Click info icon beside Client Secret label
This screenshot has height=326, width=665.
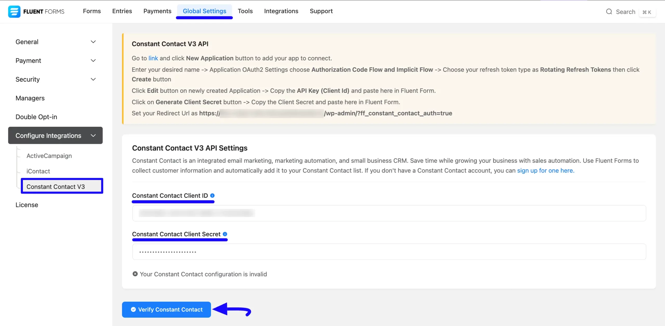pyautogui.click(x=225, y=234)
